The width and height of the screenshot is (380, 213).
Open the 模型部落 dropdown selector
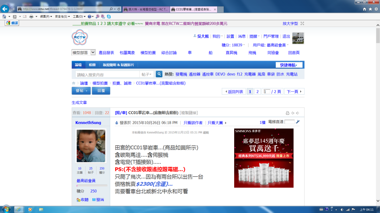point(83,53)
